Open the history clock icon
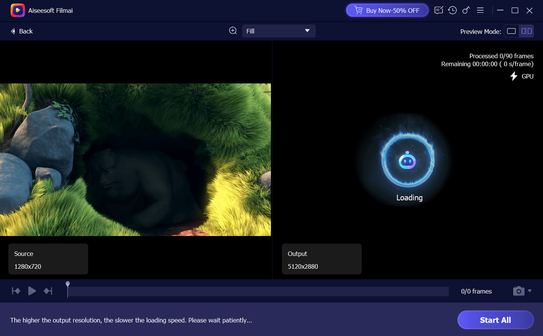 pyautogui.click(x=453, y=11)
